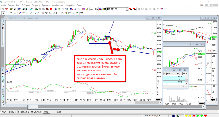
Task: Click the right black arrow toolbar icon
Action: pos(27,9)
